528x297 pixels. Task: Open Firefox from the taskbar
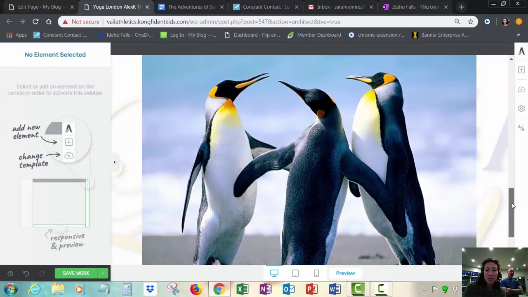point(196,289)
